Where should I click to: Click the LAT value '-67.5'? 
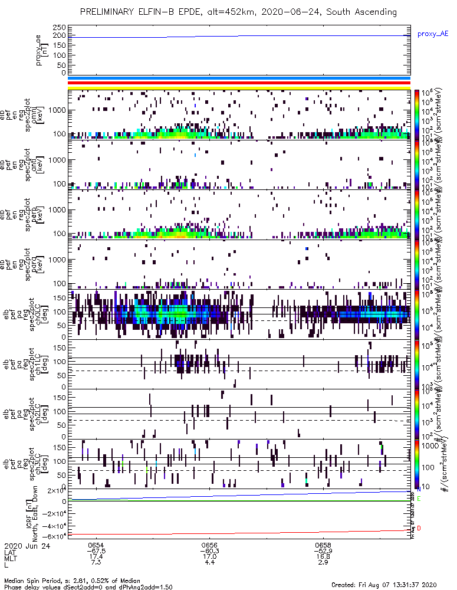96,551
